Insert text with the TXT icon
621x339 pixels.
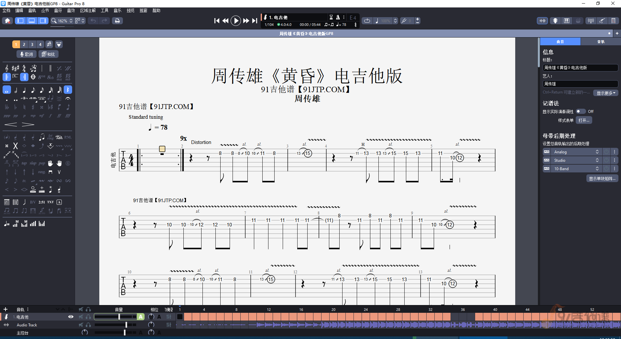[50, 202]
